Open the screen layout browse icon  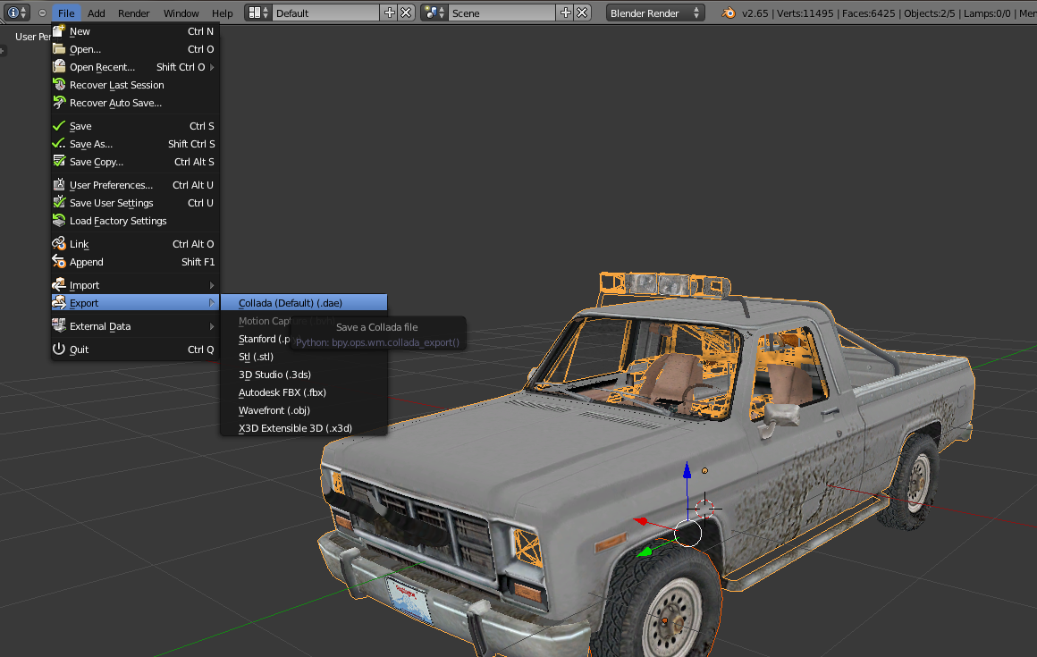click(257, 13)
